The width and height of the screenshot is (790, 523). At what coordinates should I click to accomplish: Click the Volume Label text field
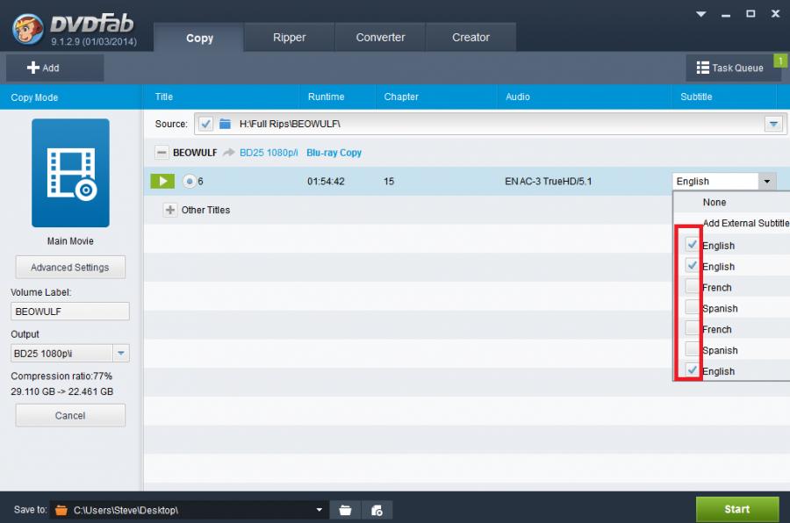point(70,312)
